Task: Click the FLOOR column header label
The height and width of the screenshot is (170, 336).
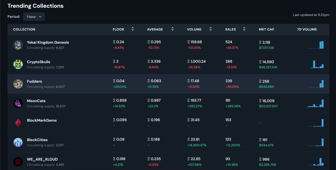Action: 118,29
